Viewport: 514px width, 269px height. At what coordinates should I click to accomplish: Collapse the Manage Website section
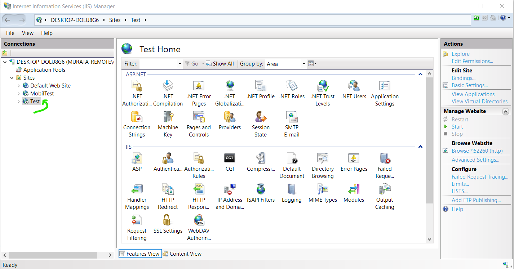pyautogui.click(x=506, y=112)
